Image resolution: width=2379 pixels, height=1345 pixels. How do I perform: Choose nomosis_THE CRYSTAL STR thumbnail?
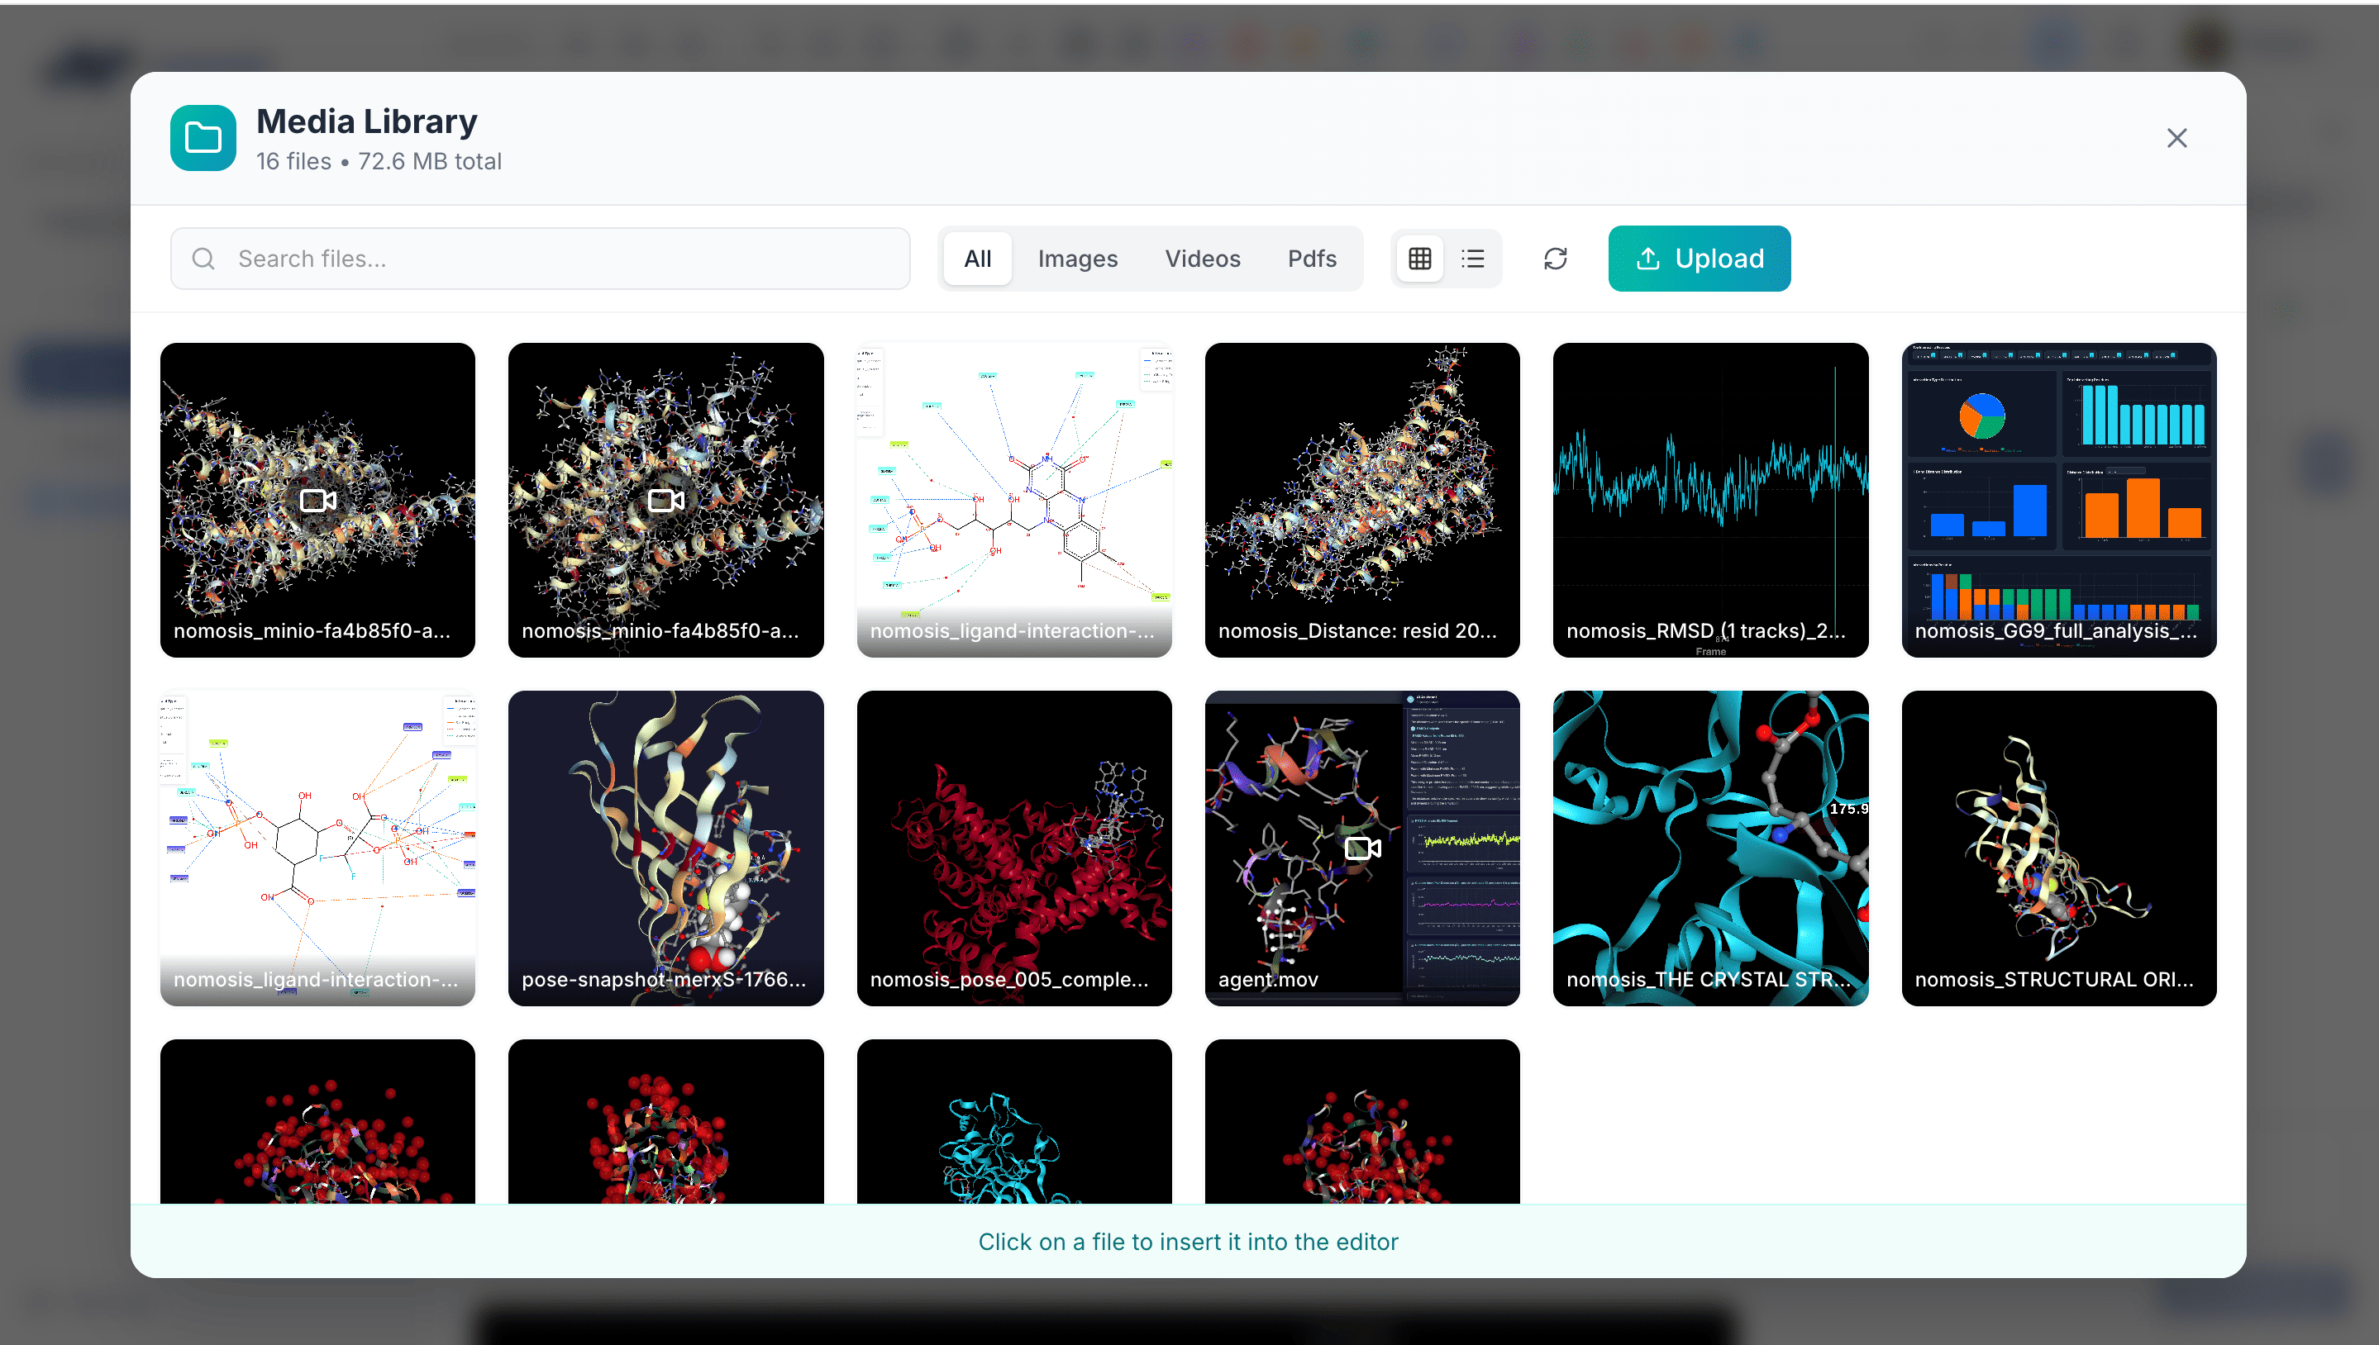tap(1709, 847)
